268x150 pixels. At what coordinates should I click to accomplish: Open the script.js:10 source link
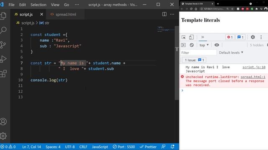(x=254, y=67)
